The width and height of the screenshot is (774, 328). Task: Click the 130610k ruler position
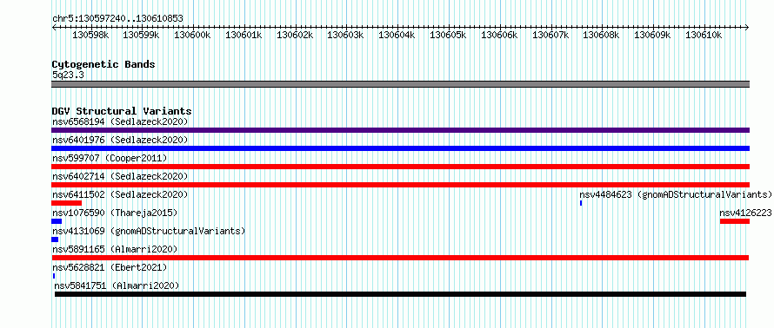click(704, 35)
